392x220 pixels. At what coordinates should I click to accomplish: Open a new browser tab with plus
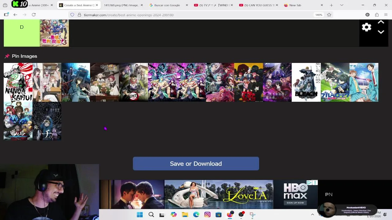point(331,5)
